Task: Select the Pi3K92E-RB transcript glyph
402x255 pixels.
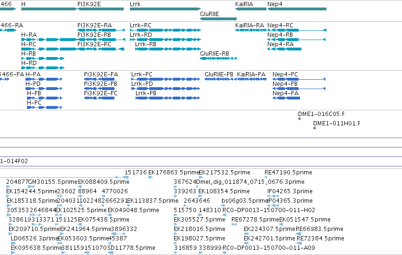Action: point(101,40)
